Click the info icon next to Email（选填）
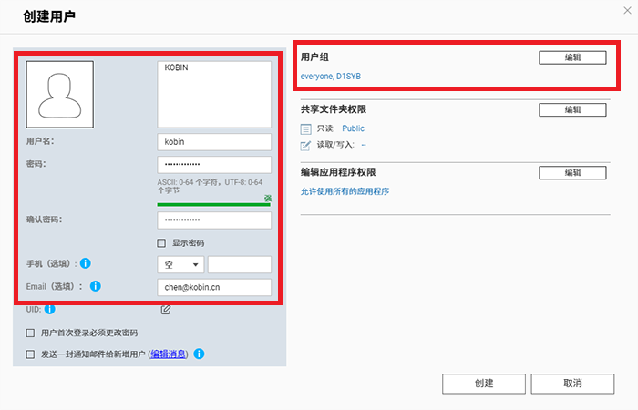Image resolution: width=638 pixels, height=410 pixels. [x=95, y=286]
